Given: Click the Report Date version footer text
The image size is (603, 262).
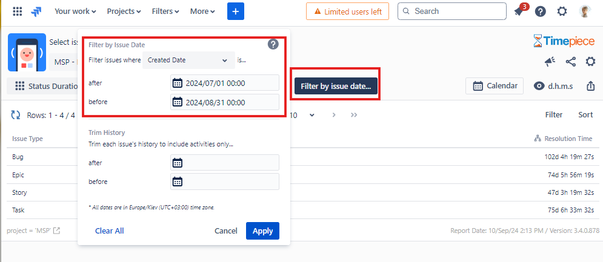Looking at the screenshot, I should (x=525, y=231).
